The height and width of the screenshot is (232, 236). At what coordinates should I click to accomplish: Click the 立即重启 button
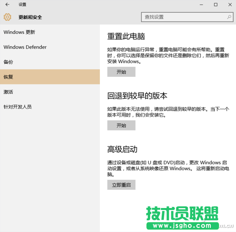[x=121, y=185]
